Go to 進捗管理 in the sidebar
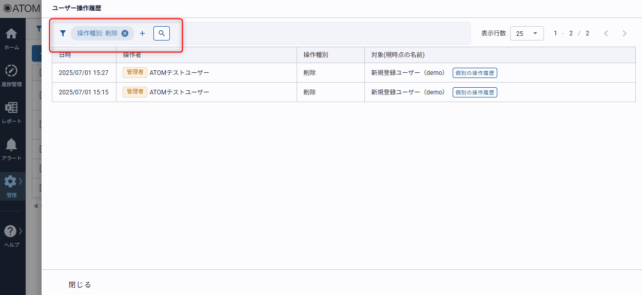Viewport: 642px width, 295px height. tap(11, 71)
